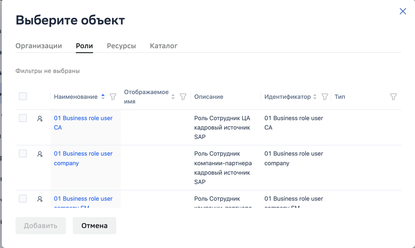This screenshot has height=248, width=415.
Task: Select the Роли tab
Action: [x=84, y=46]
